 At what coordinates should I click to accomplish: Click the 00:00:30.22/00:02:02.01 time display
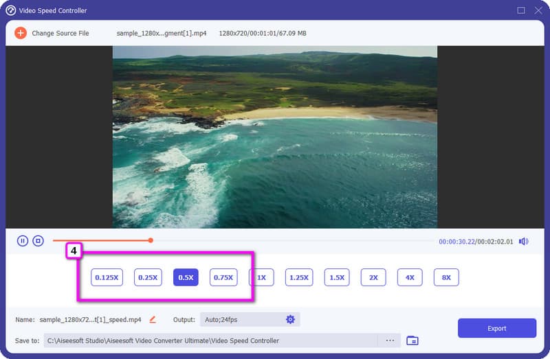(476, 242)
